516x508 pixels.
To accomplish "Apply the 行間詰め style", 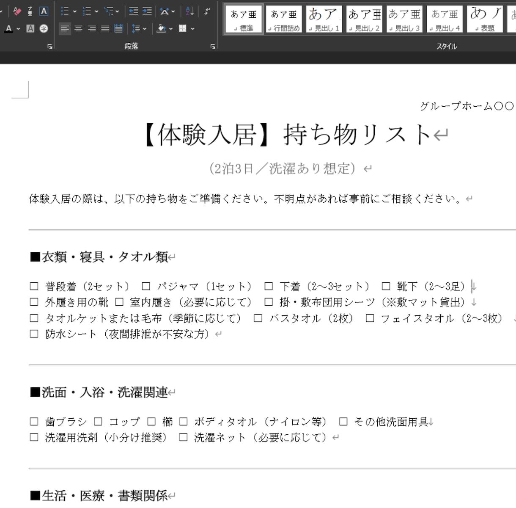I will point(284,19).
